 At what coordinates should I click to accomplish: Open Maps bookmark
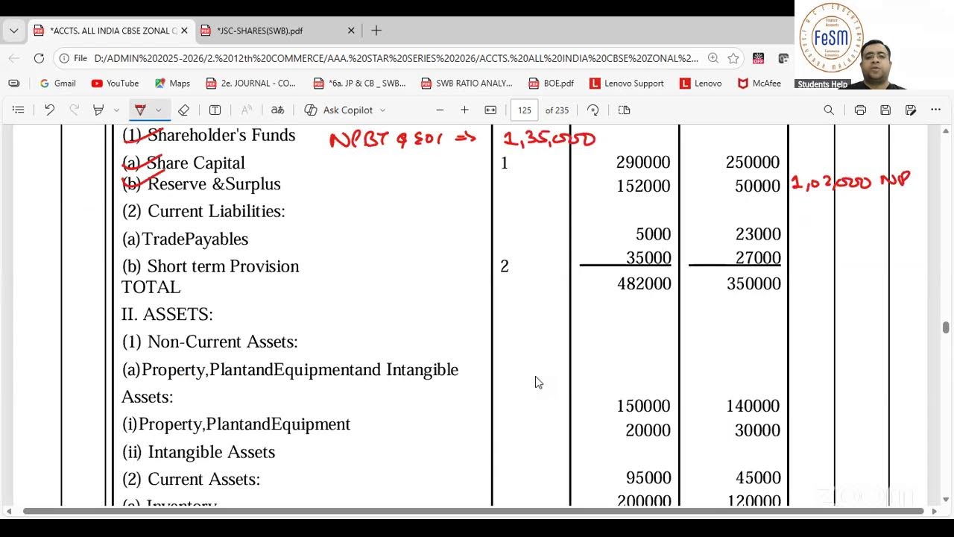[x=172, y=84]
